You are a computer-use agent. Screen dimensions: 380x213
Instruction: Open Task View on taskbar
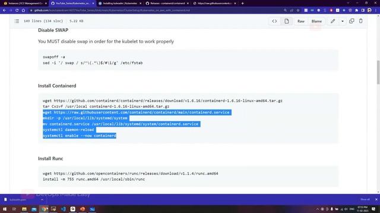pyautogui.click(x=14, y=209)
